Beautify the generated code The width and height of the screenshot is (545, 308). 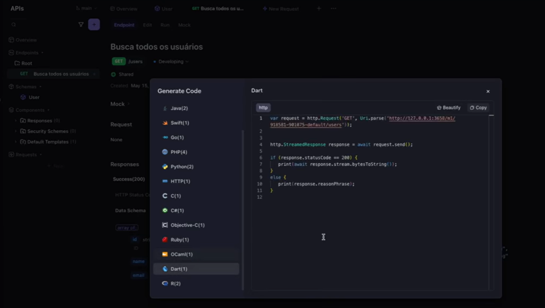click(x=449, y=108)
